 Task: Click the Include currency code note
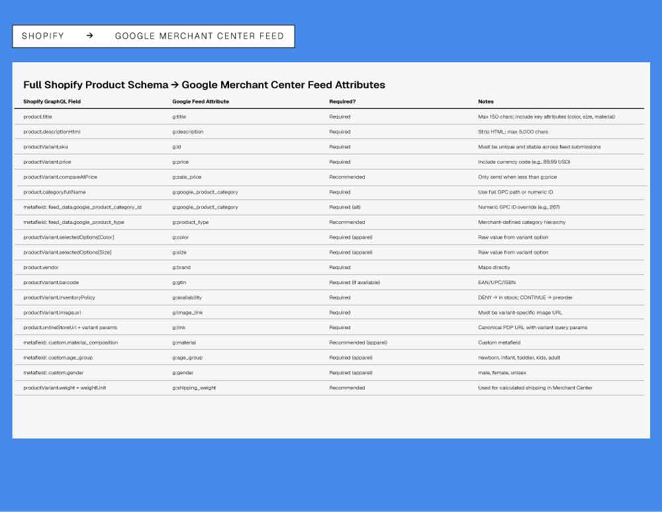(524, 162)
